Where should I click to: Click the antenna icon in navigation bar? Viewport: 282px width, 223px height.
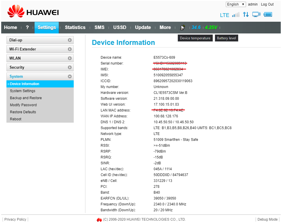(x=183, y=27)
